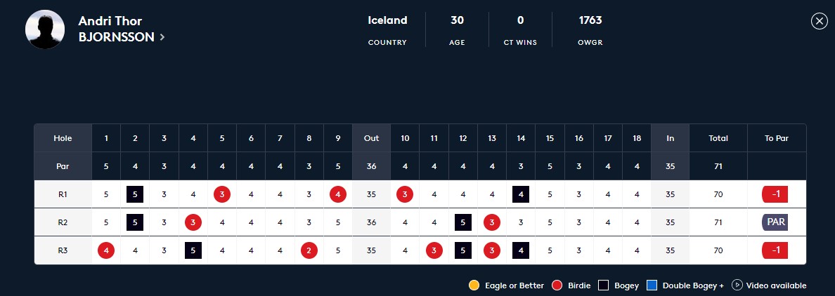Select the R1 birdie on hole 5

click(x=222, y=194)
